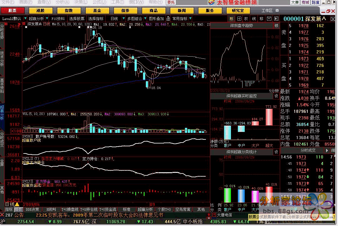Click the 图形叠加 toolbar button
The width and height of the screenshot is (338, 226).
pos(156,19)
